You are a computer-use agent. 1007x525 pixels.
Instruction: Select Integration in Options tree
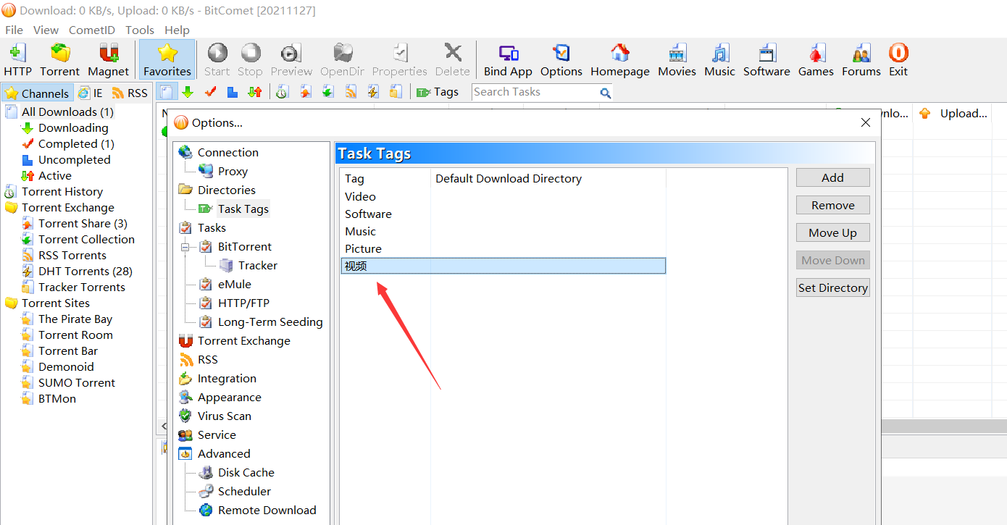(227, 378)
